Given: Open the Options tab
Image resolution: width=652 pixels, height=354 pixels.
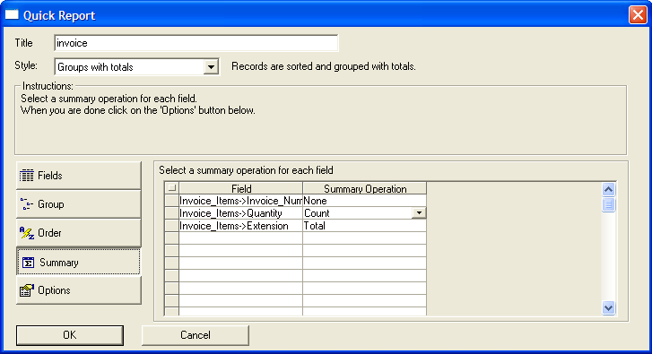Looking at the screenshot, I should 79,290.
